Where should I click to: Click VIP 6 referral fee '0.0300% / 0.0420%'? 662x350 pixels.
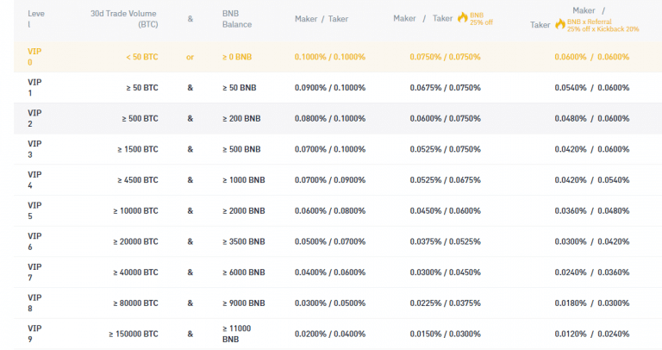[x=592, y=242]
